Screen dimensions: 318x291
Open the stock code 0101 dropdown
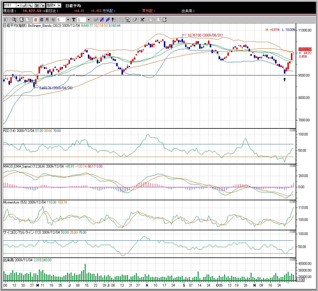18,6
